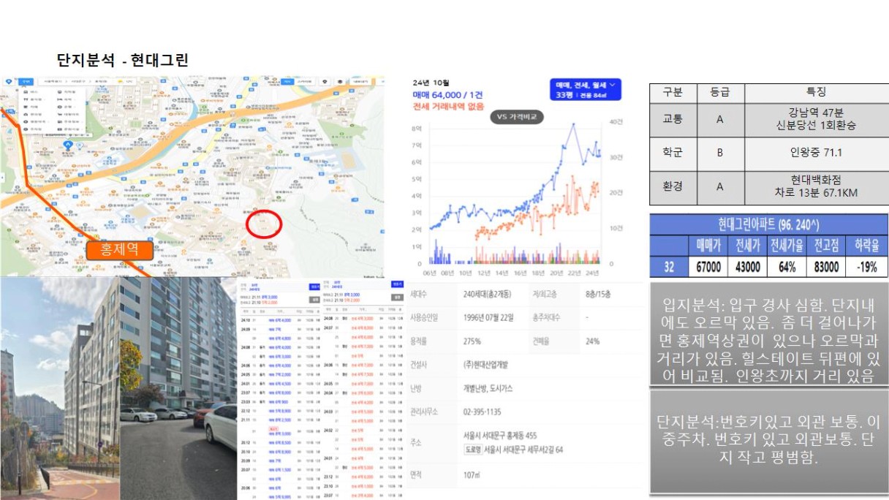Click the blue 주변 button on the map
Image resolution: width=889 pixels, height=500 pixels.
click(26, 81)
